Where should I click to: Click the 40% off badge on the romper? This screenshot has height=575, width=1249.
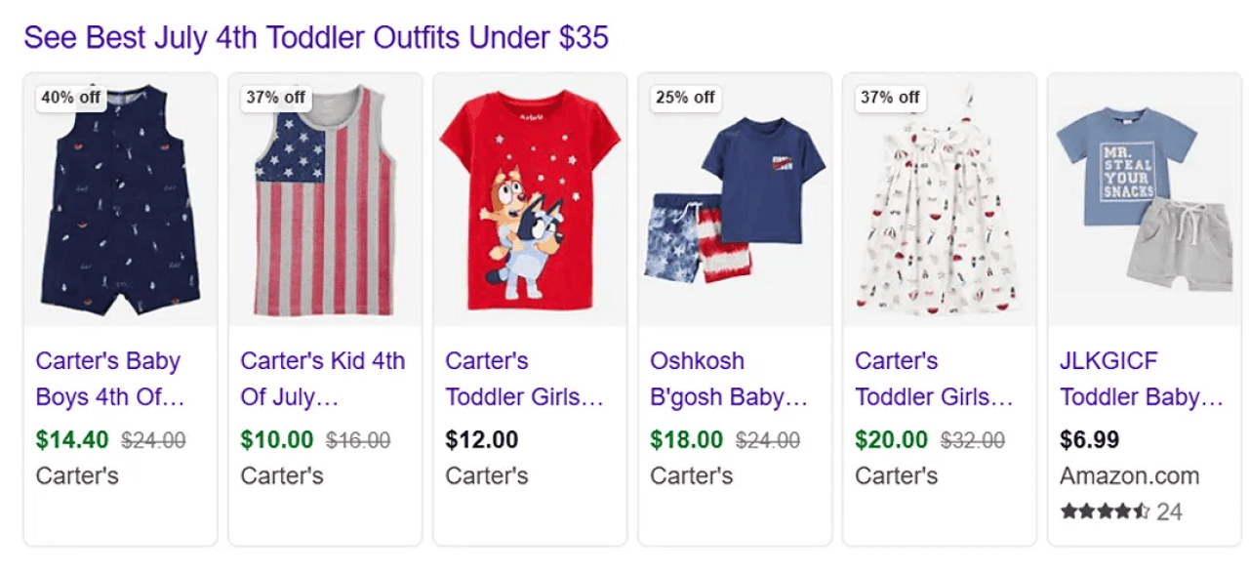[69, 98]
